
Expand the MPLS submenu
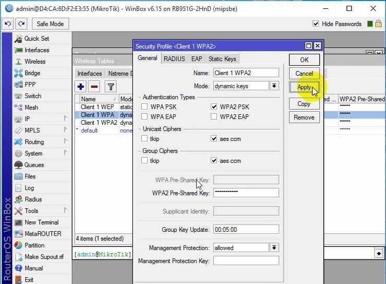point(66,130)
